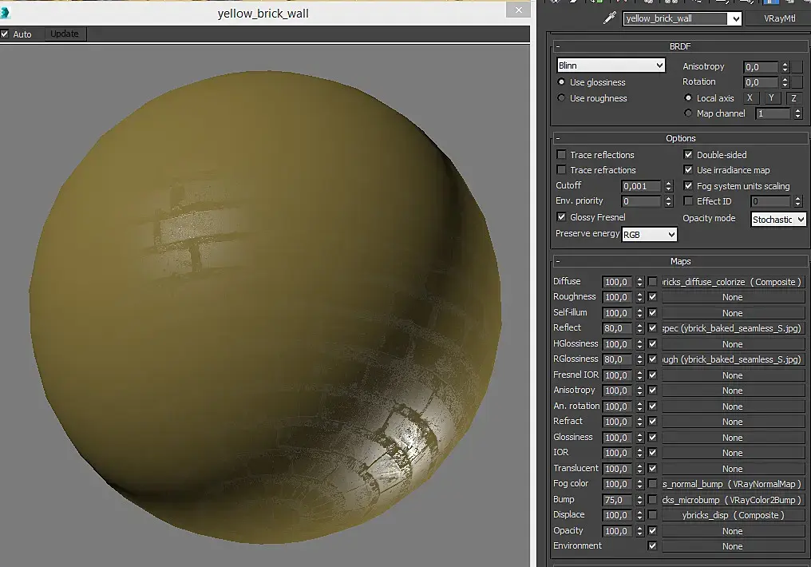Click the Bump amount spinner arrows
811x567 pixels.
coord(639,500)
